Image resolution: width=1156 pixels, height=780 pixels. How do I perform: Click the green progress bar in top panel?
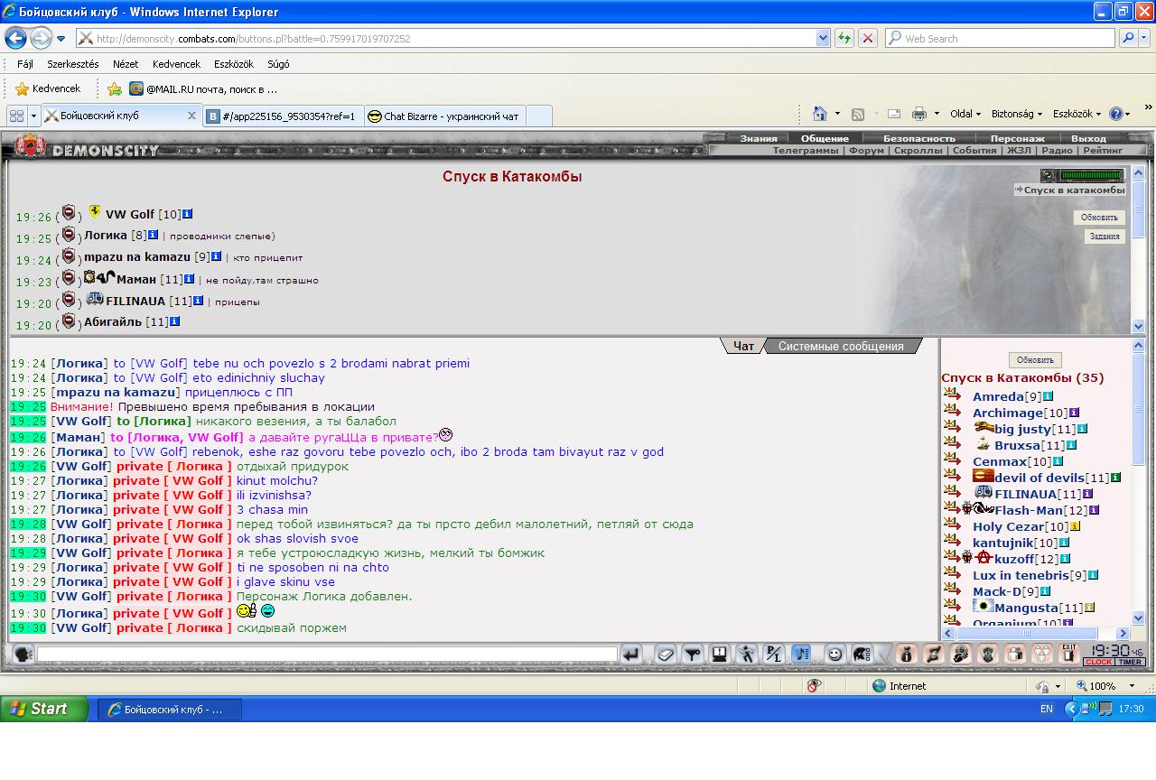[x=1091, y=176]
